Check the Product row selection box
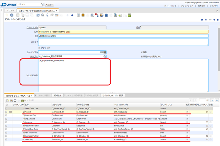Screen dimensions: 220x146 click(x=6, y=112)
